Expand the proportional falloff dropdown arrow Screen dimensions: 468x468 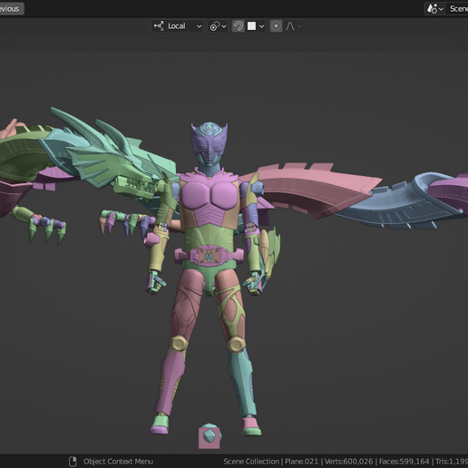[299, 26]
